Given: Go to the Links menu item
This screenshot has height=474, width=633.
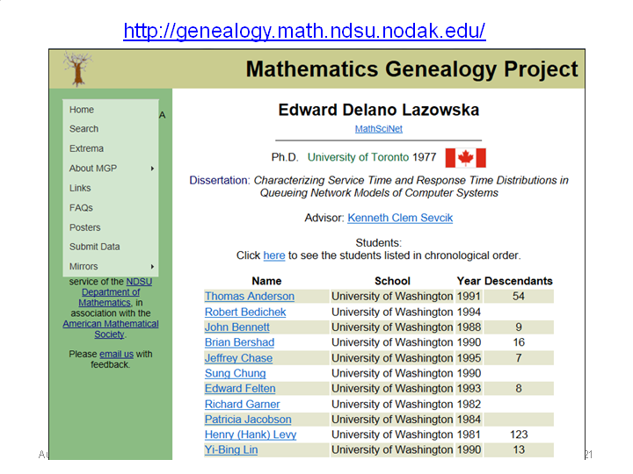Looking at the screenshot, I should (x=80, y=188).
